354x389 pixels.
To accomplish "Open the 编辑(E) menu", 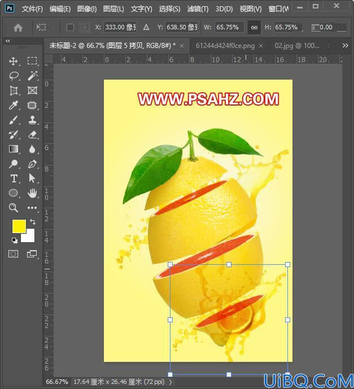I will (60, 9).
